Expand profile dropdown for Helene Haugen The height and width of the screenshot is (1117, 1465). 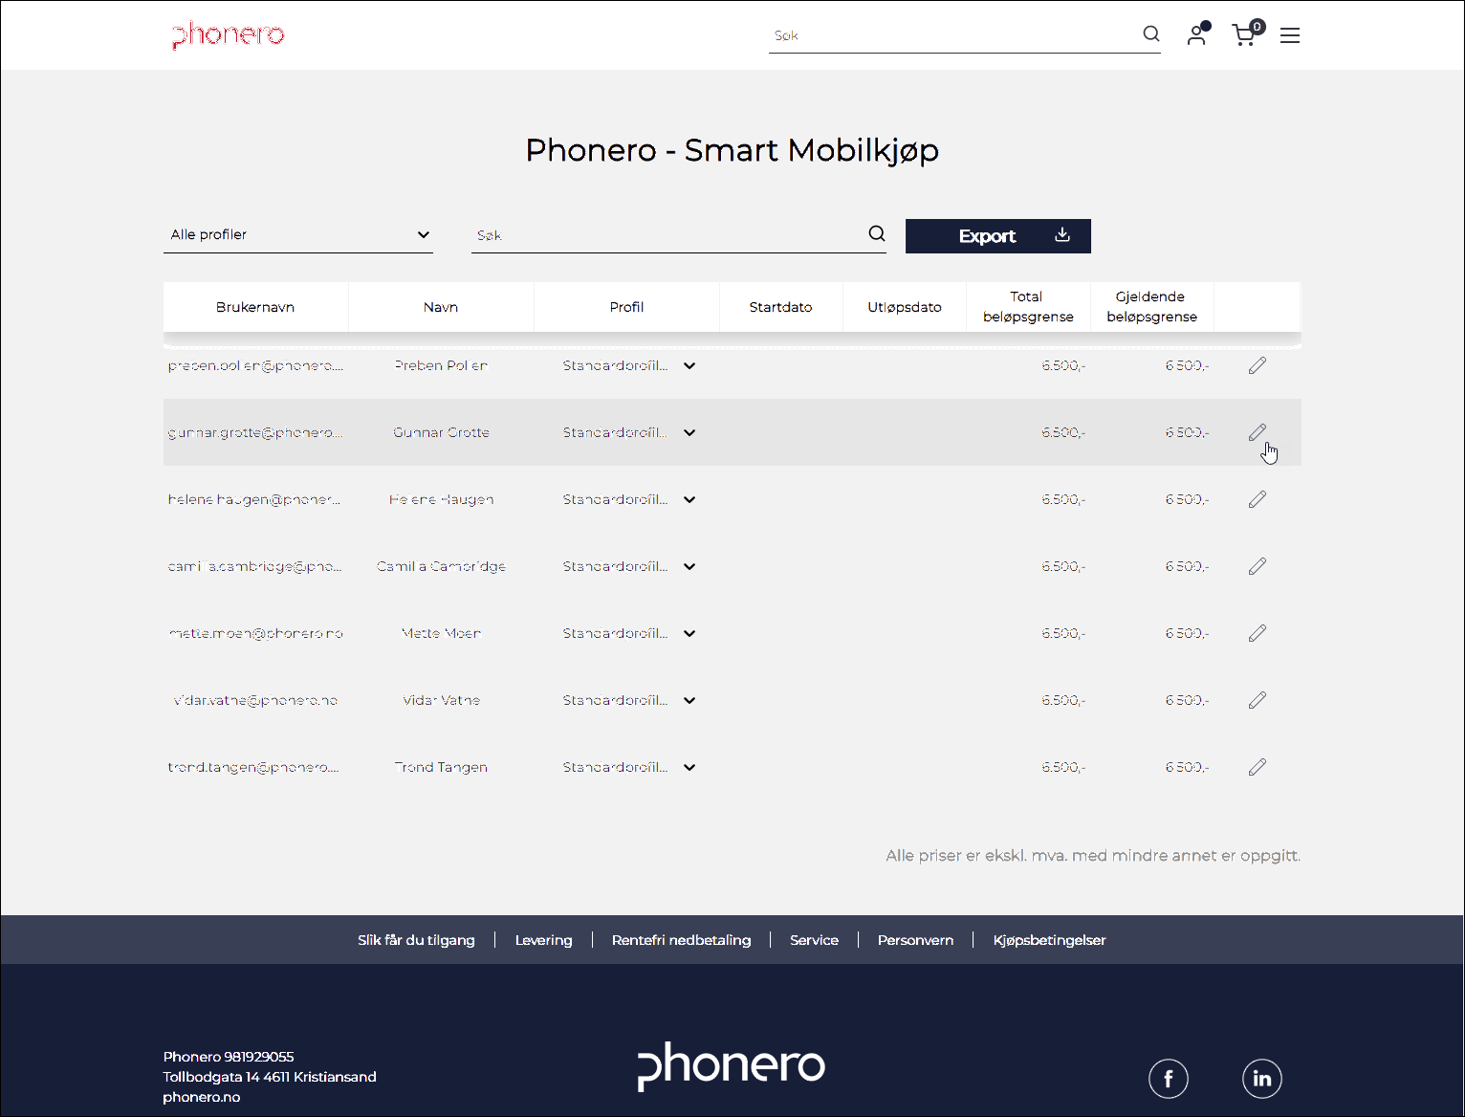tap(689, 499)
